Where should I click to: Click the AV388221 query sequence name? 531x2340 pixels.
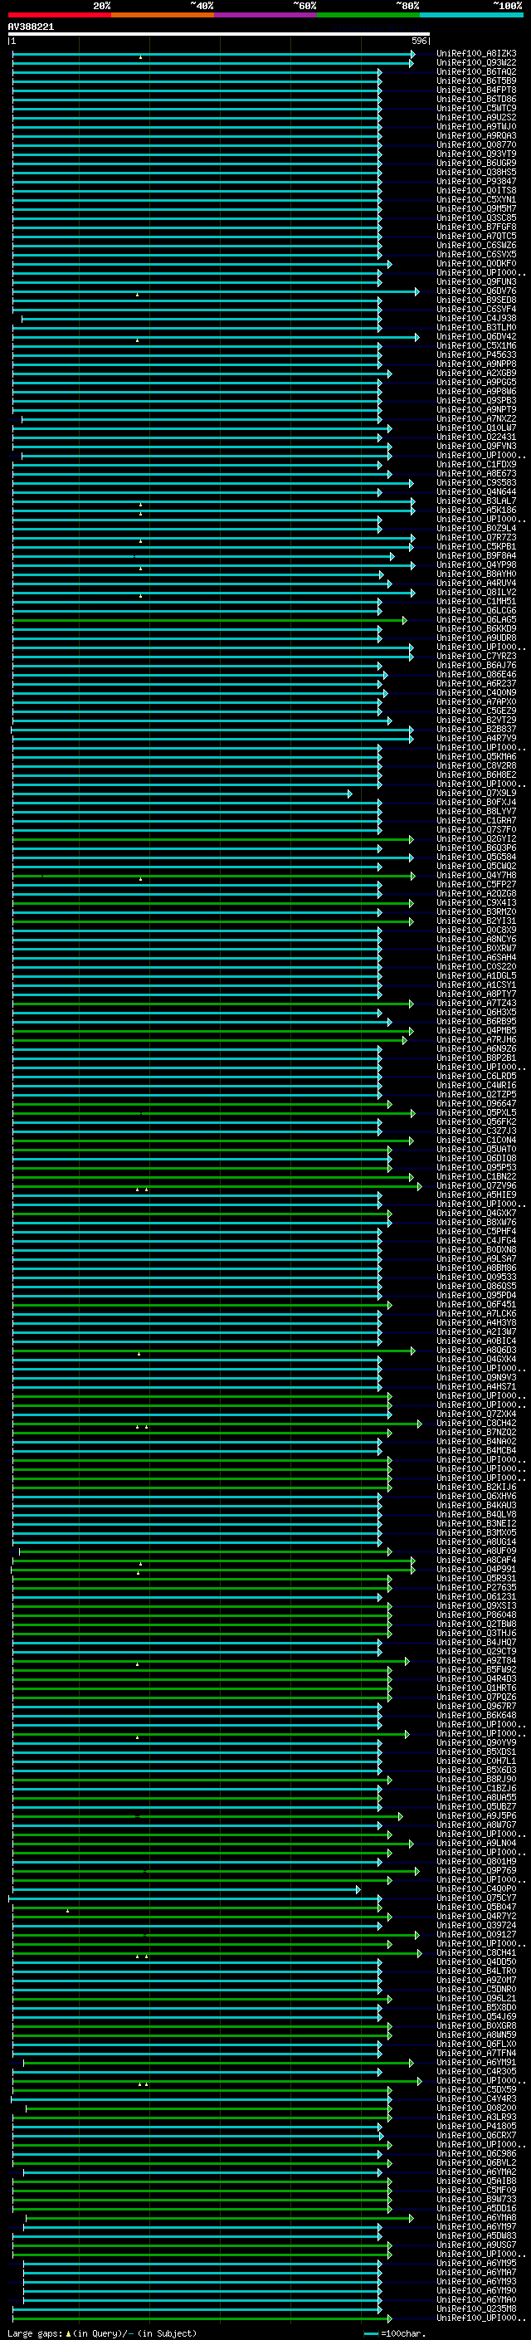[31, 27]
